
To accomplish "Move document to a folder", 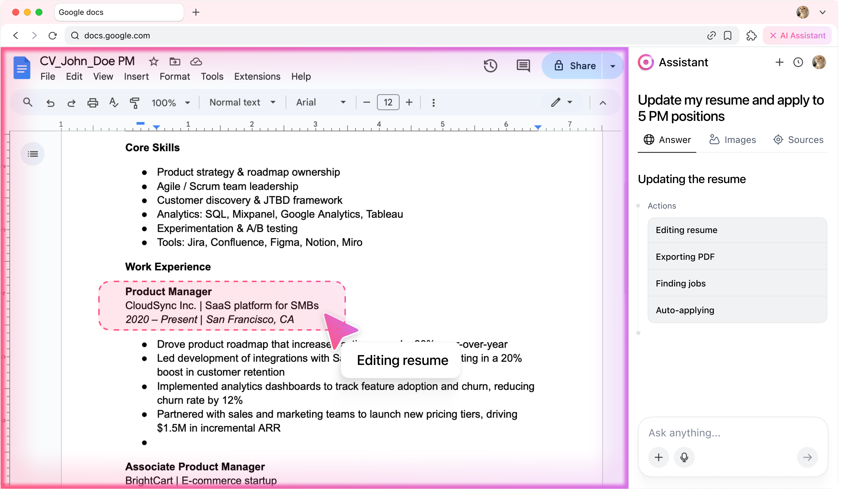I will 175,62.
